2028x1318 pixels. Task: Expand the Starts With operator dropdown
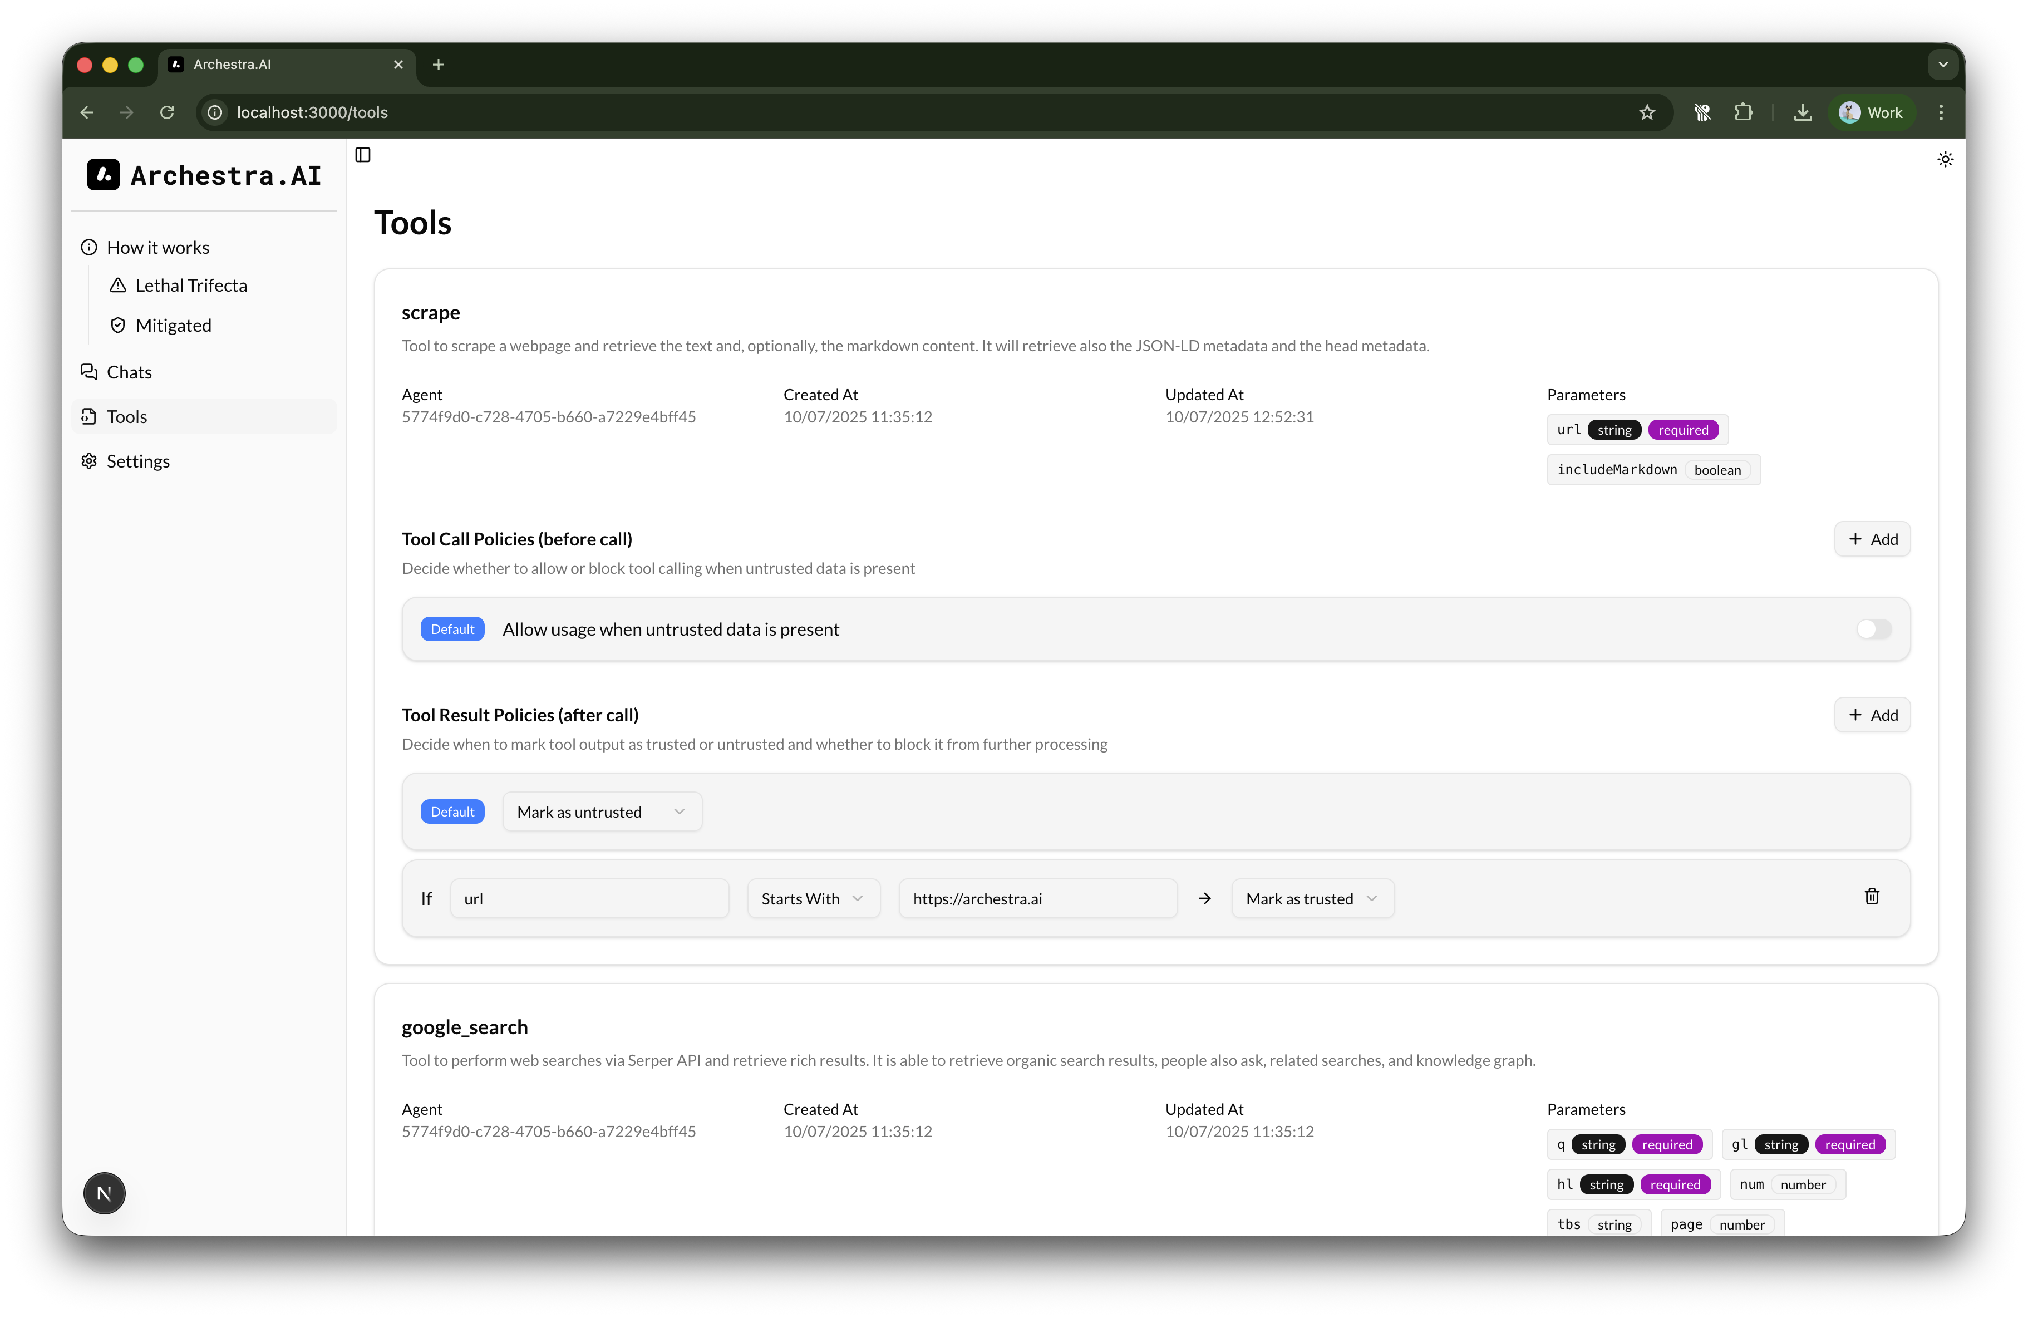pos(813,899)
